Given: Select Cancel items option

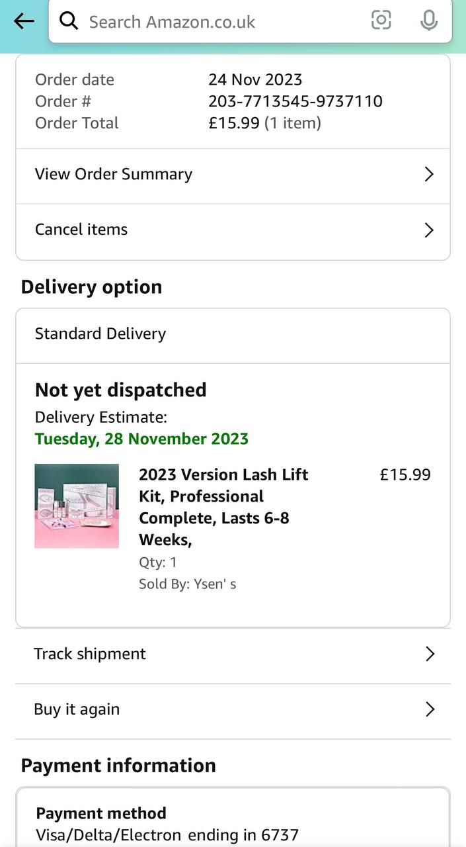Looking at the screenshot, I should (81, 230).
